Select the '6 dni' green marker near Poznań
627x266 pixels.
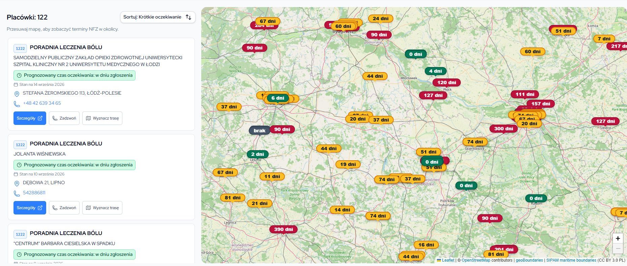click(278, 98)
